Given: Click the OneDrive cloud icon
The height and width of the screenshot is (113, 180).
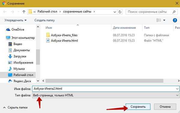Looking at the screenshot, I should click(8, 30).
